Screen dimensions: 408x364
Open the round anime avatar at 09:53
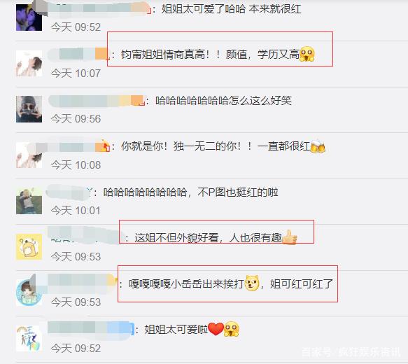tap(29, 293)
